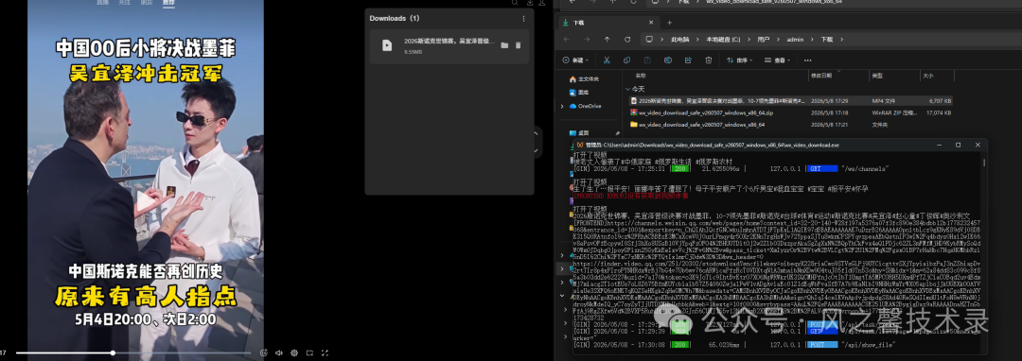Expand the OneDrive tree node chevron
Viewport: 1022px width, 361px height.
[562, 106]
